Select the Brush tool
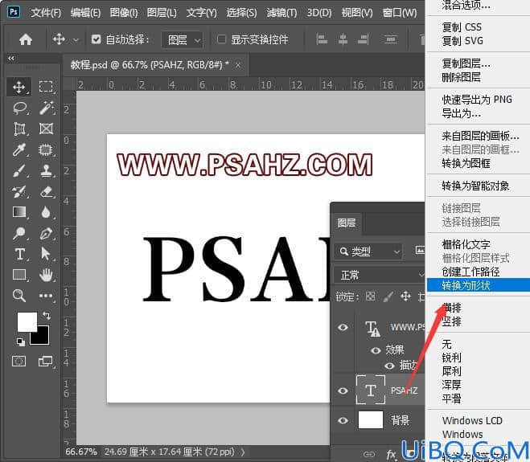 coord(19,171)
